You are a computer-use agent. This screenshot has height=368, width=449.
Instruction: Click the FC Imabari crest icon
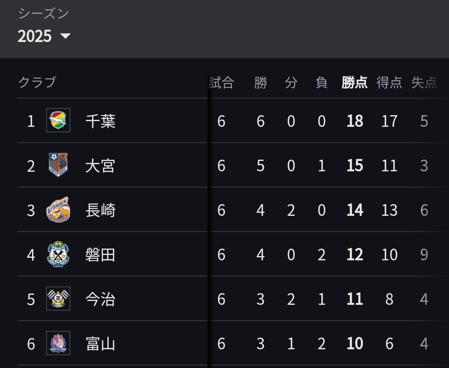(58, 299)
